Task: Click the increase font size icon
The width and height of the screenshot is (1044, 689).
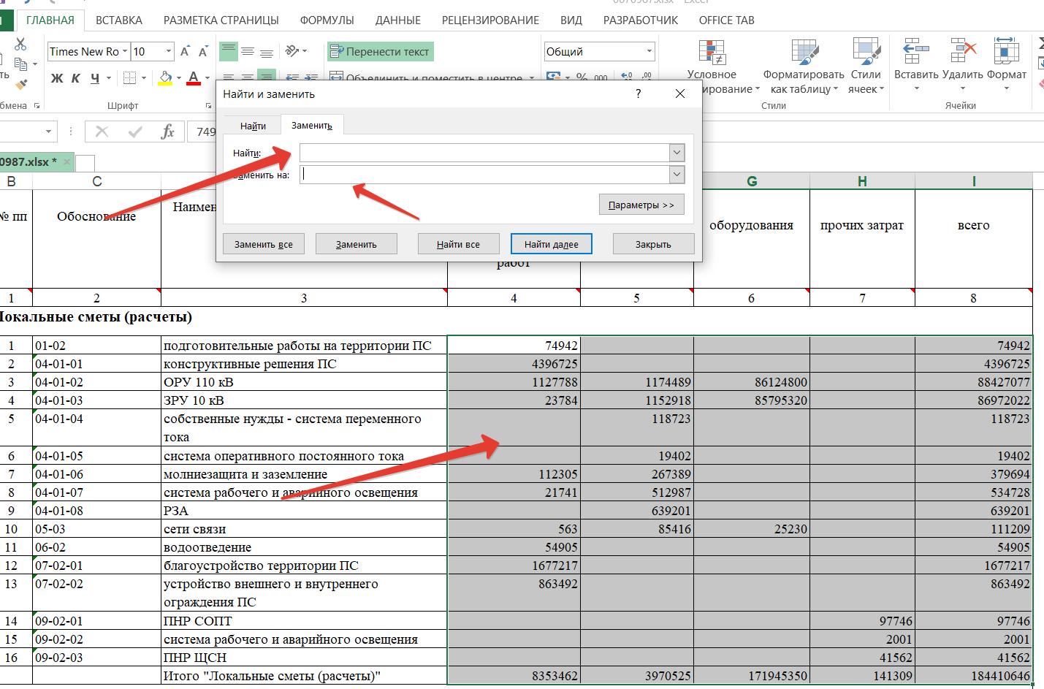Action: (185, 51)
